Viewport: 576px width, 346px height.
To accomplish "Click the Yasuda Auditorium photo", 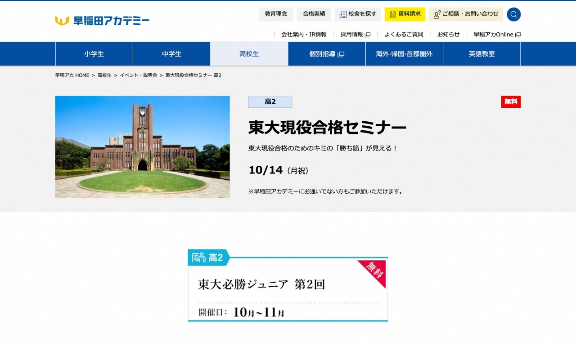I will 142,147.
